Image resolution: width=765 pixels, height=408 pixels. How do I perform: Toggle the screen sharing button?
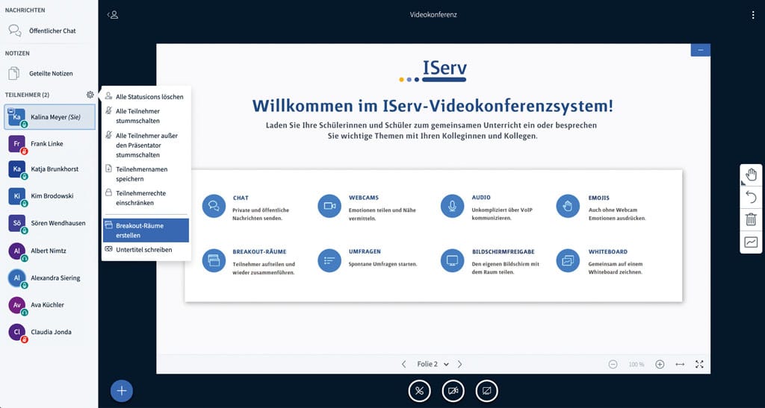[x=486, y=391]
